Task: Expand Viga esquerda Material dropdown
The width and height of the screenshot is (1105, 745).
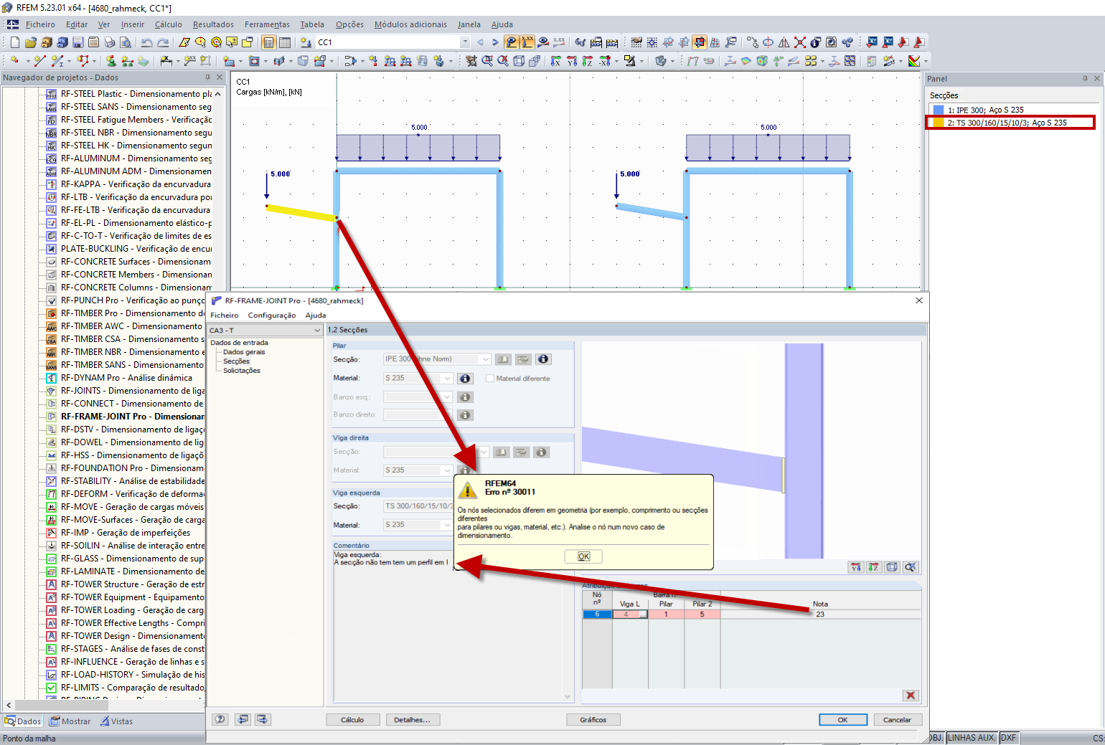Action: [448, 525]
